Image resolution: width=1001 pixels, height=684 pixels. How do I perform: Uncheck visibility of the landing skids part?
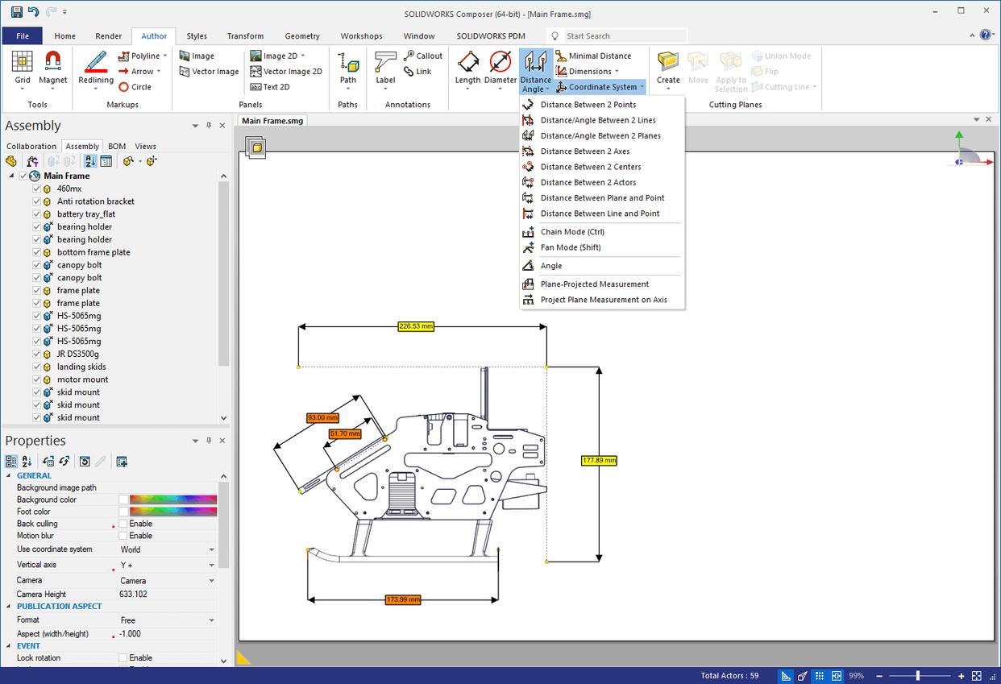(x=36, y=367)
